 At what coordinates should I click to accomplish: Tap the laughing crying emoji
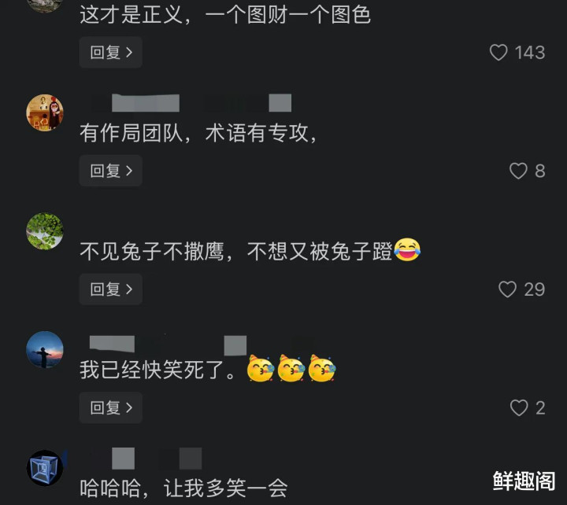pos(407,250)
